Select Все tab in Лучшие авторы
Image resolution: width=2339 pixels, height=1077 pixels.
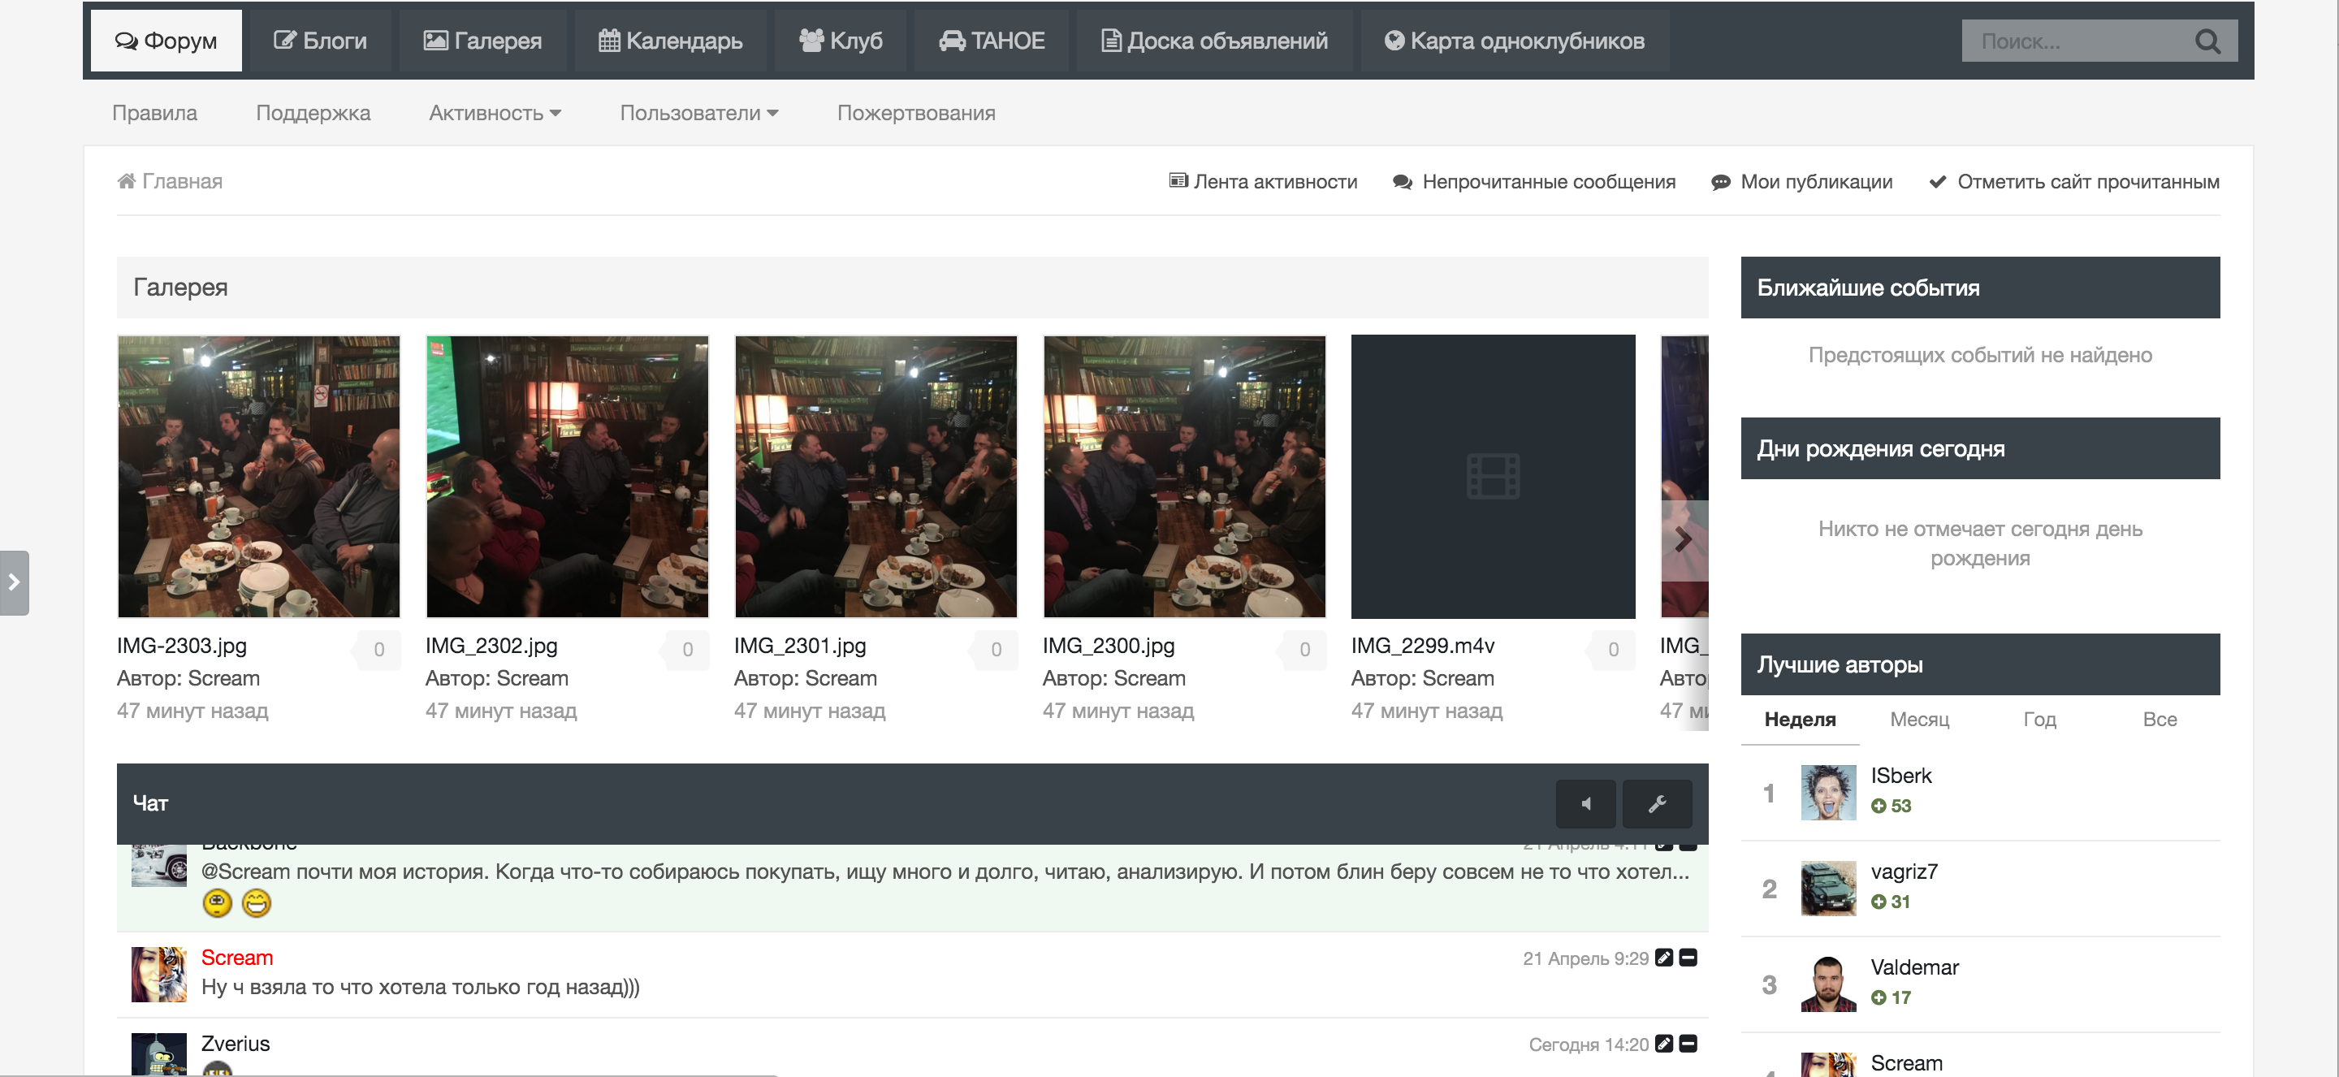2160,720
